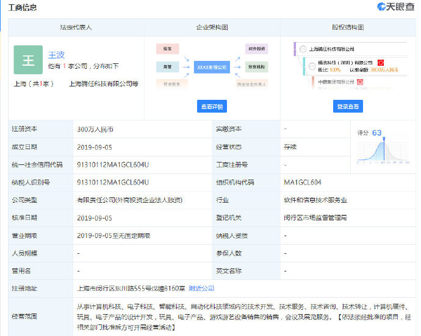Click the green 王 avatar icon
This screenshot has width=421, height=336.
[28, 60]
